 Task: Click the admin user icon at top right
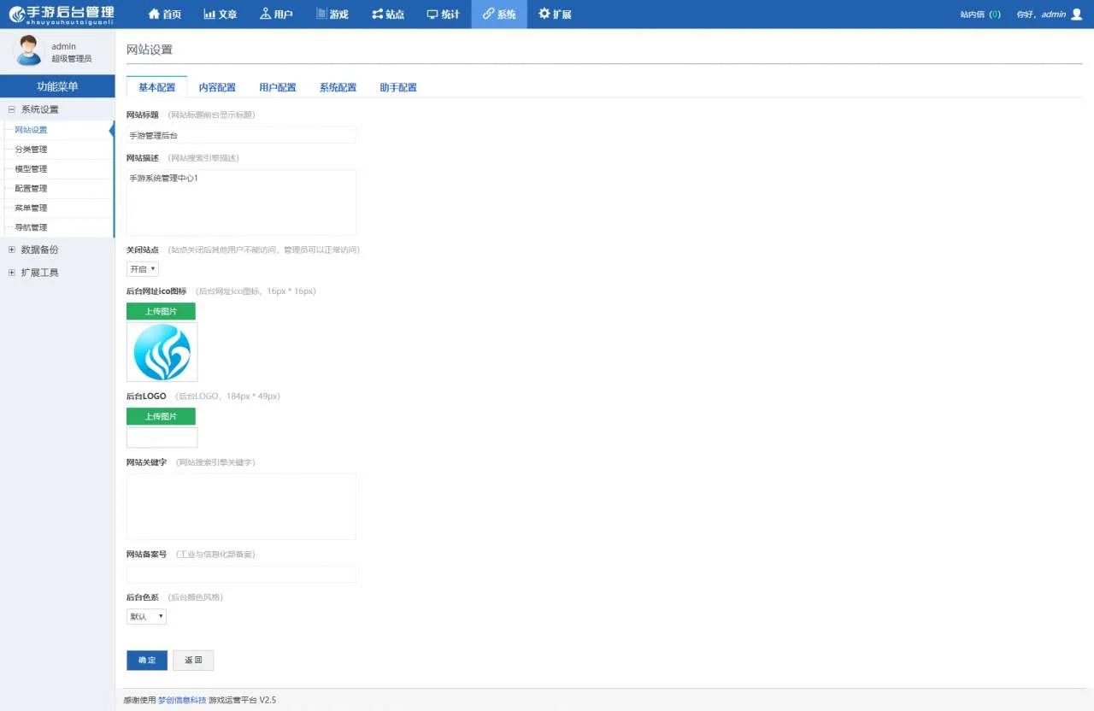1076,15
